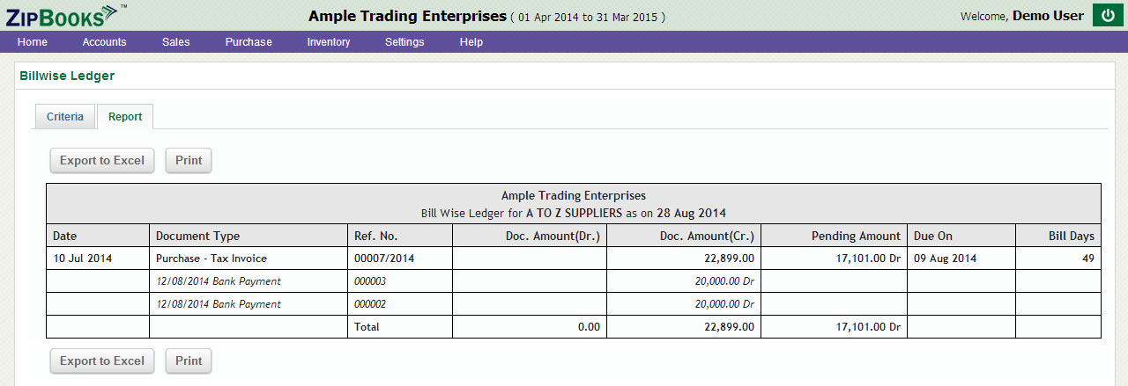Open the Inventory menu

[328, 42]
